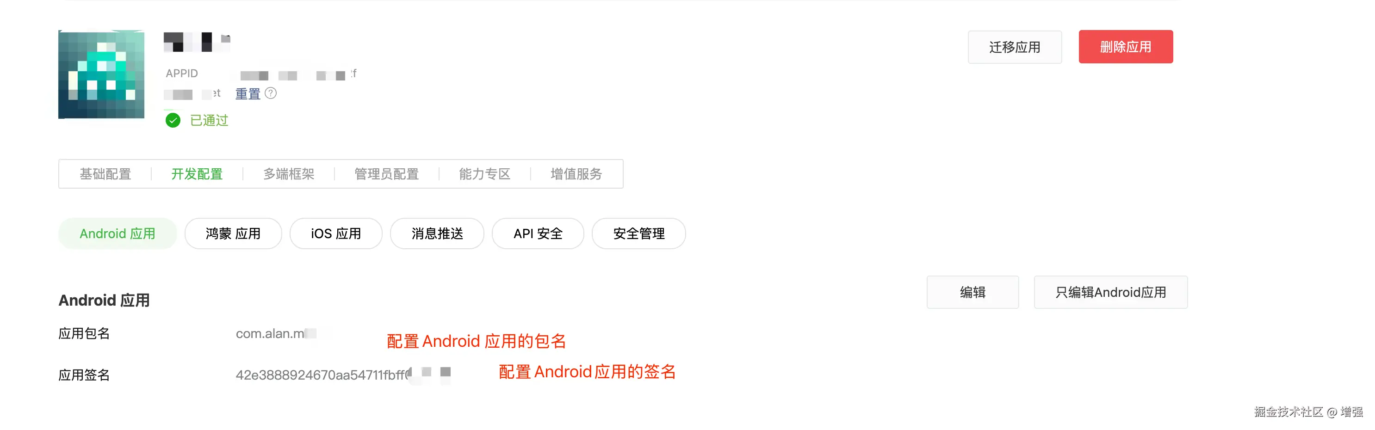
Task: Click the 重置 link
Action: point(248,94)
